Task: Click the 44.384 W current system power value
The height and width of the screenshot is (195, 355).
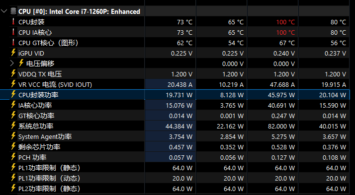Action: tap(179, 126)
